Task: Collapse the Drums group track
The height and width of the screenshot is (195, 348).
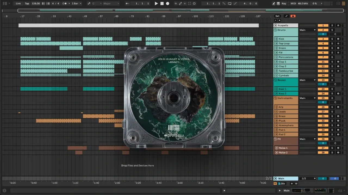Action: 275,30
